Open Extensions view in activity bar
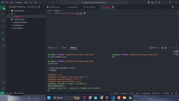The height and width of the screenshot is (101, 179). click(3, 20)
